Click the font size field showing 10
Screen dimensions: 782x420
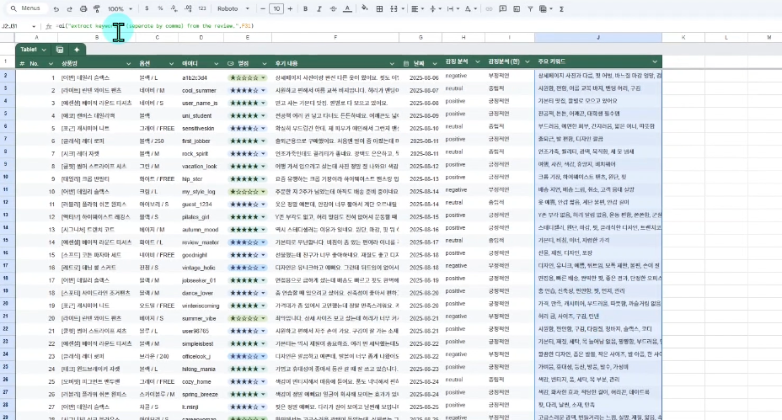[x=276, y=9]
